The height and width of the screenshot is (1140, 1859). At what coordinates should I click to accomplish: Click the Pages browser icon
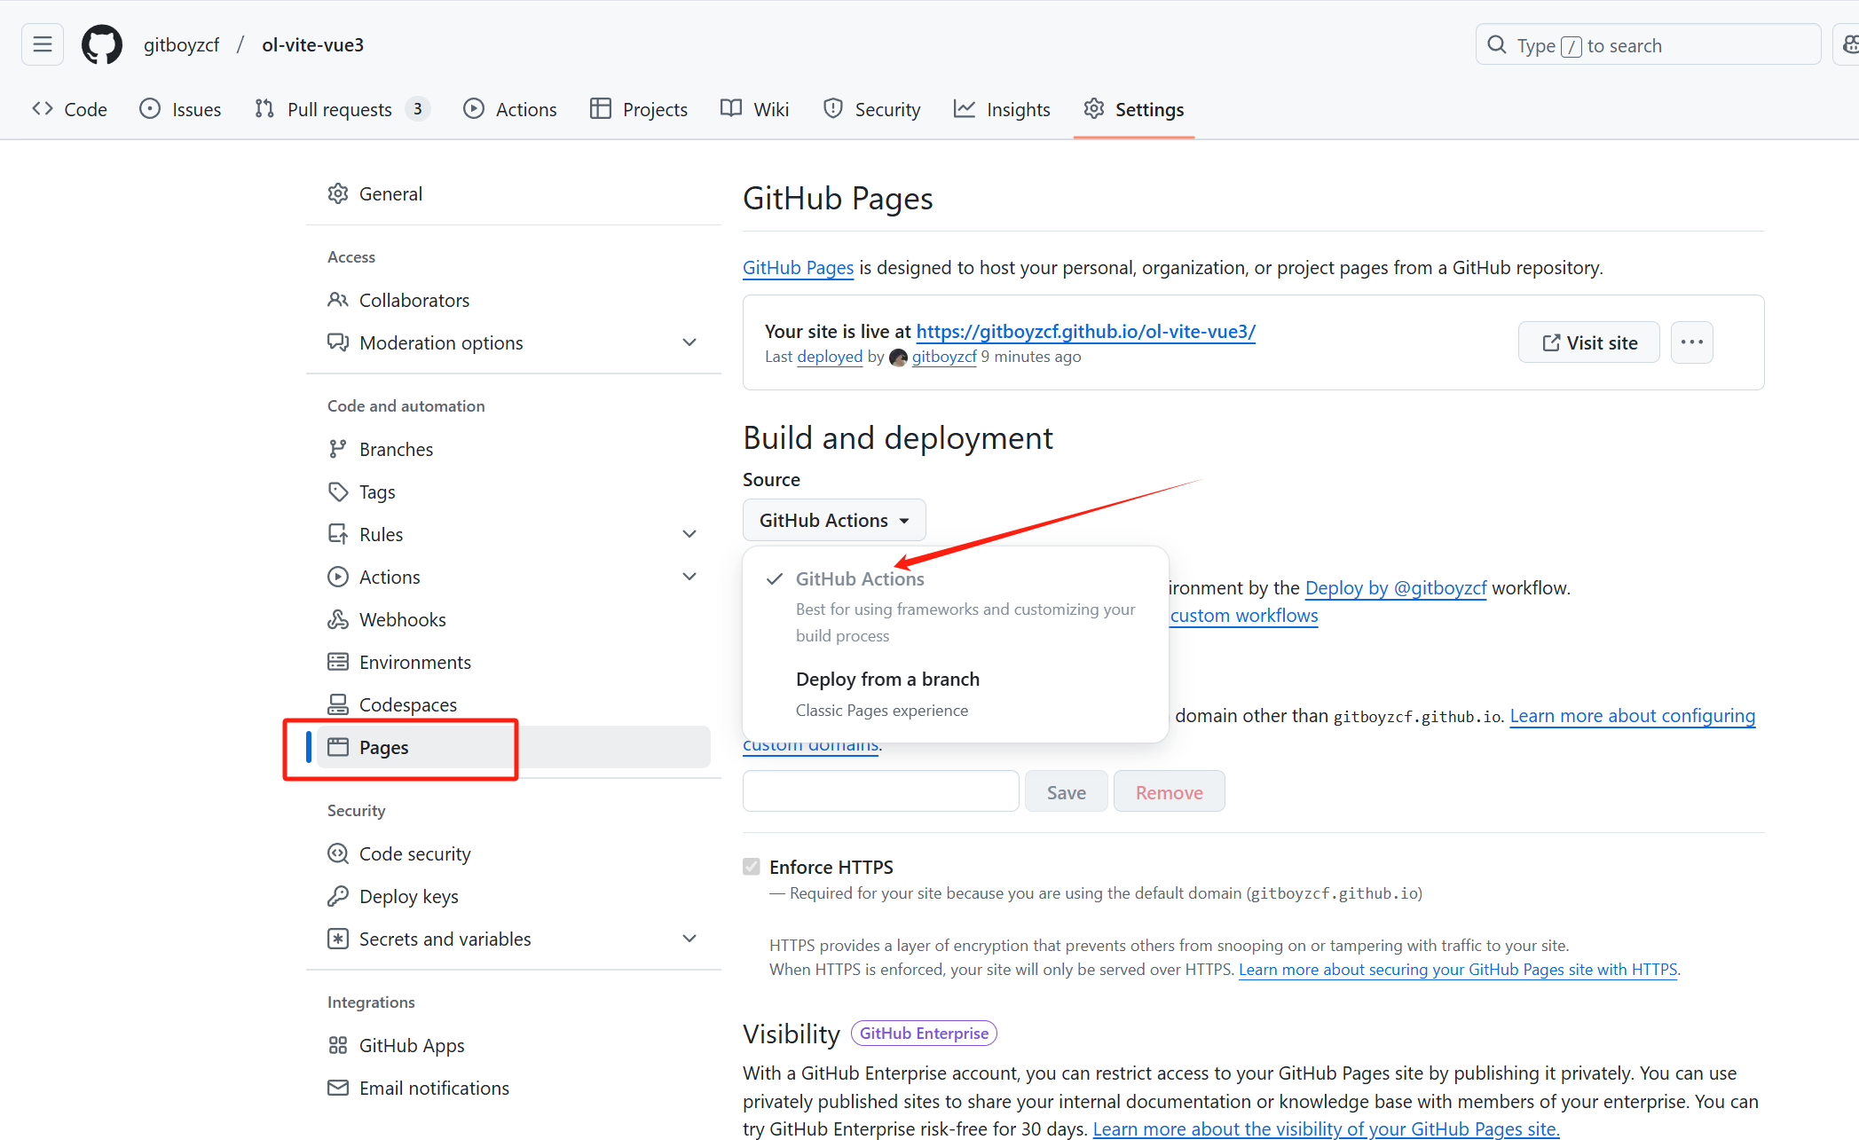click(x=338, y=747)
